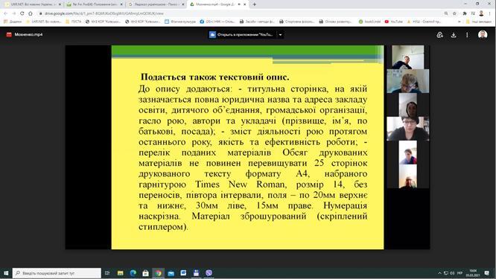Open the Windows Start menu

6,273
